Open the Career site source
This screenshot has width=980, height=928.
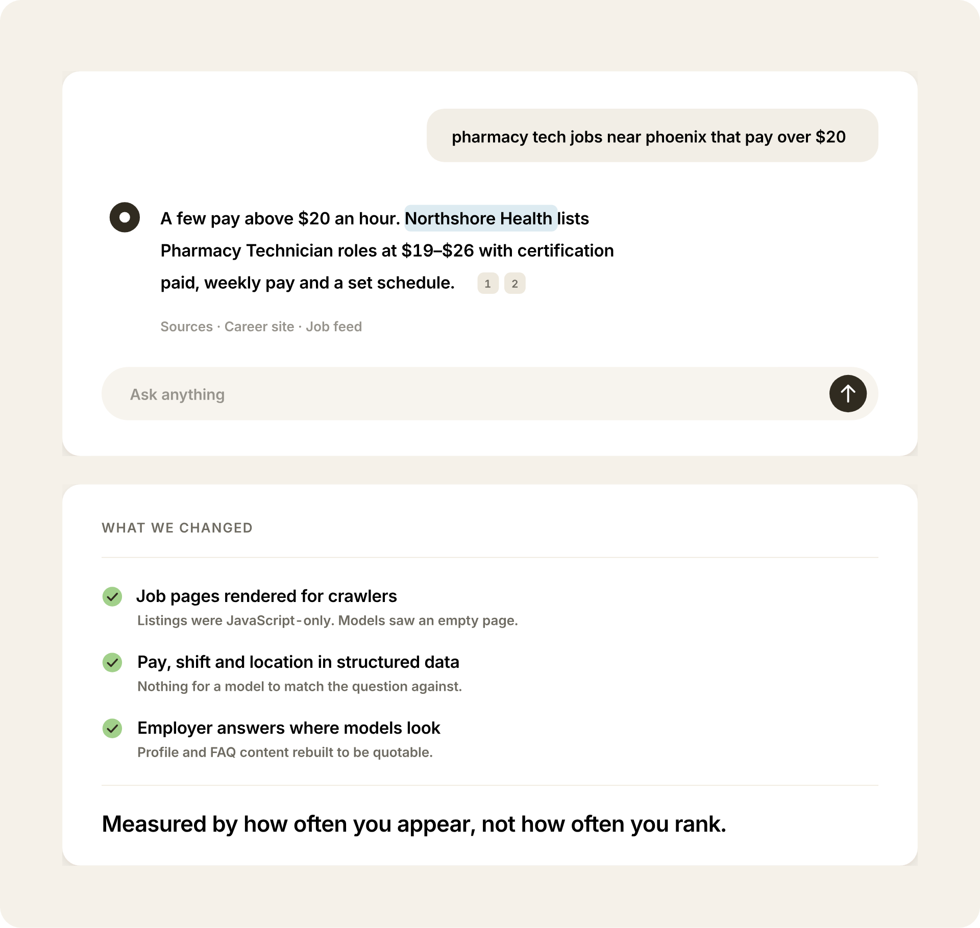tap(259, 327)
